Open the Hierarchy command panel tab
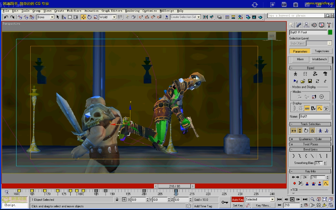 (x=306, y=25)
